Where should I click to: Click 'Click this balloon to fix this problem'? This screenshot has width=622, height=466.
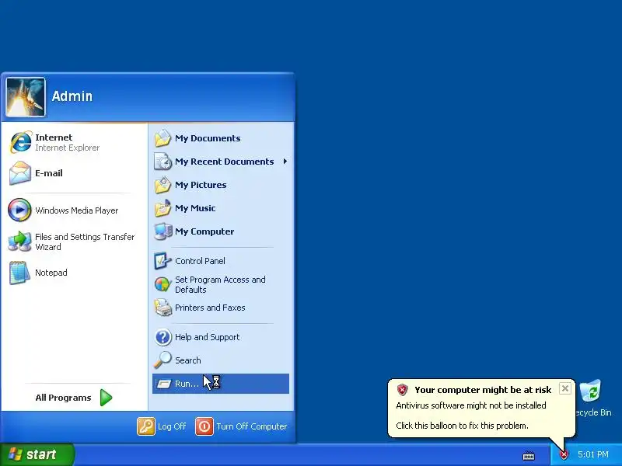coord(462,426)
